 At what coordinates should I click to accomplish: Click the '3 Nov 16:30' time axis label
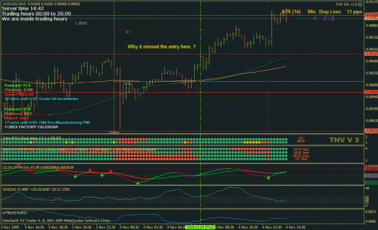pyautogui.click(x=34, y=228)
